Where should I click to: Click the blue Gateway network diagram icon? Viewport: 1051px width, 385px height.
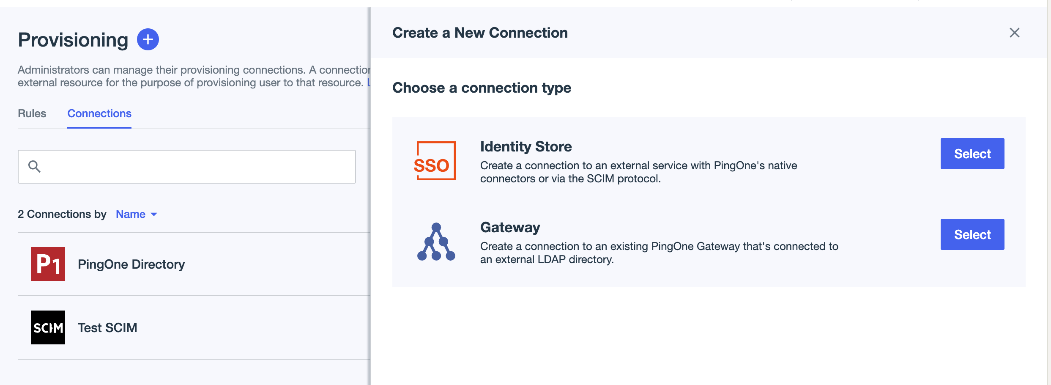click(436, 242)
